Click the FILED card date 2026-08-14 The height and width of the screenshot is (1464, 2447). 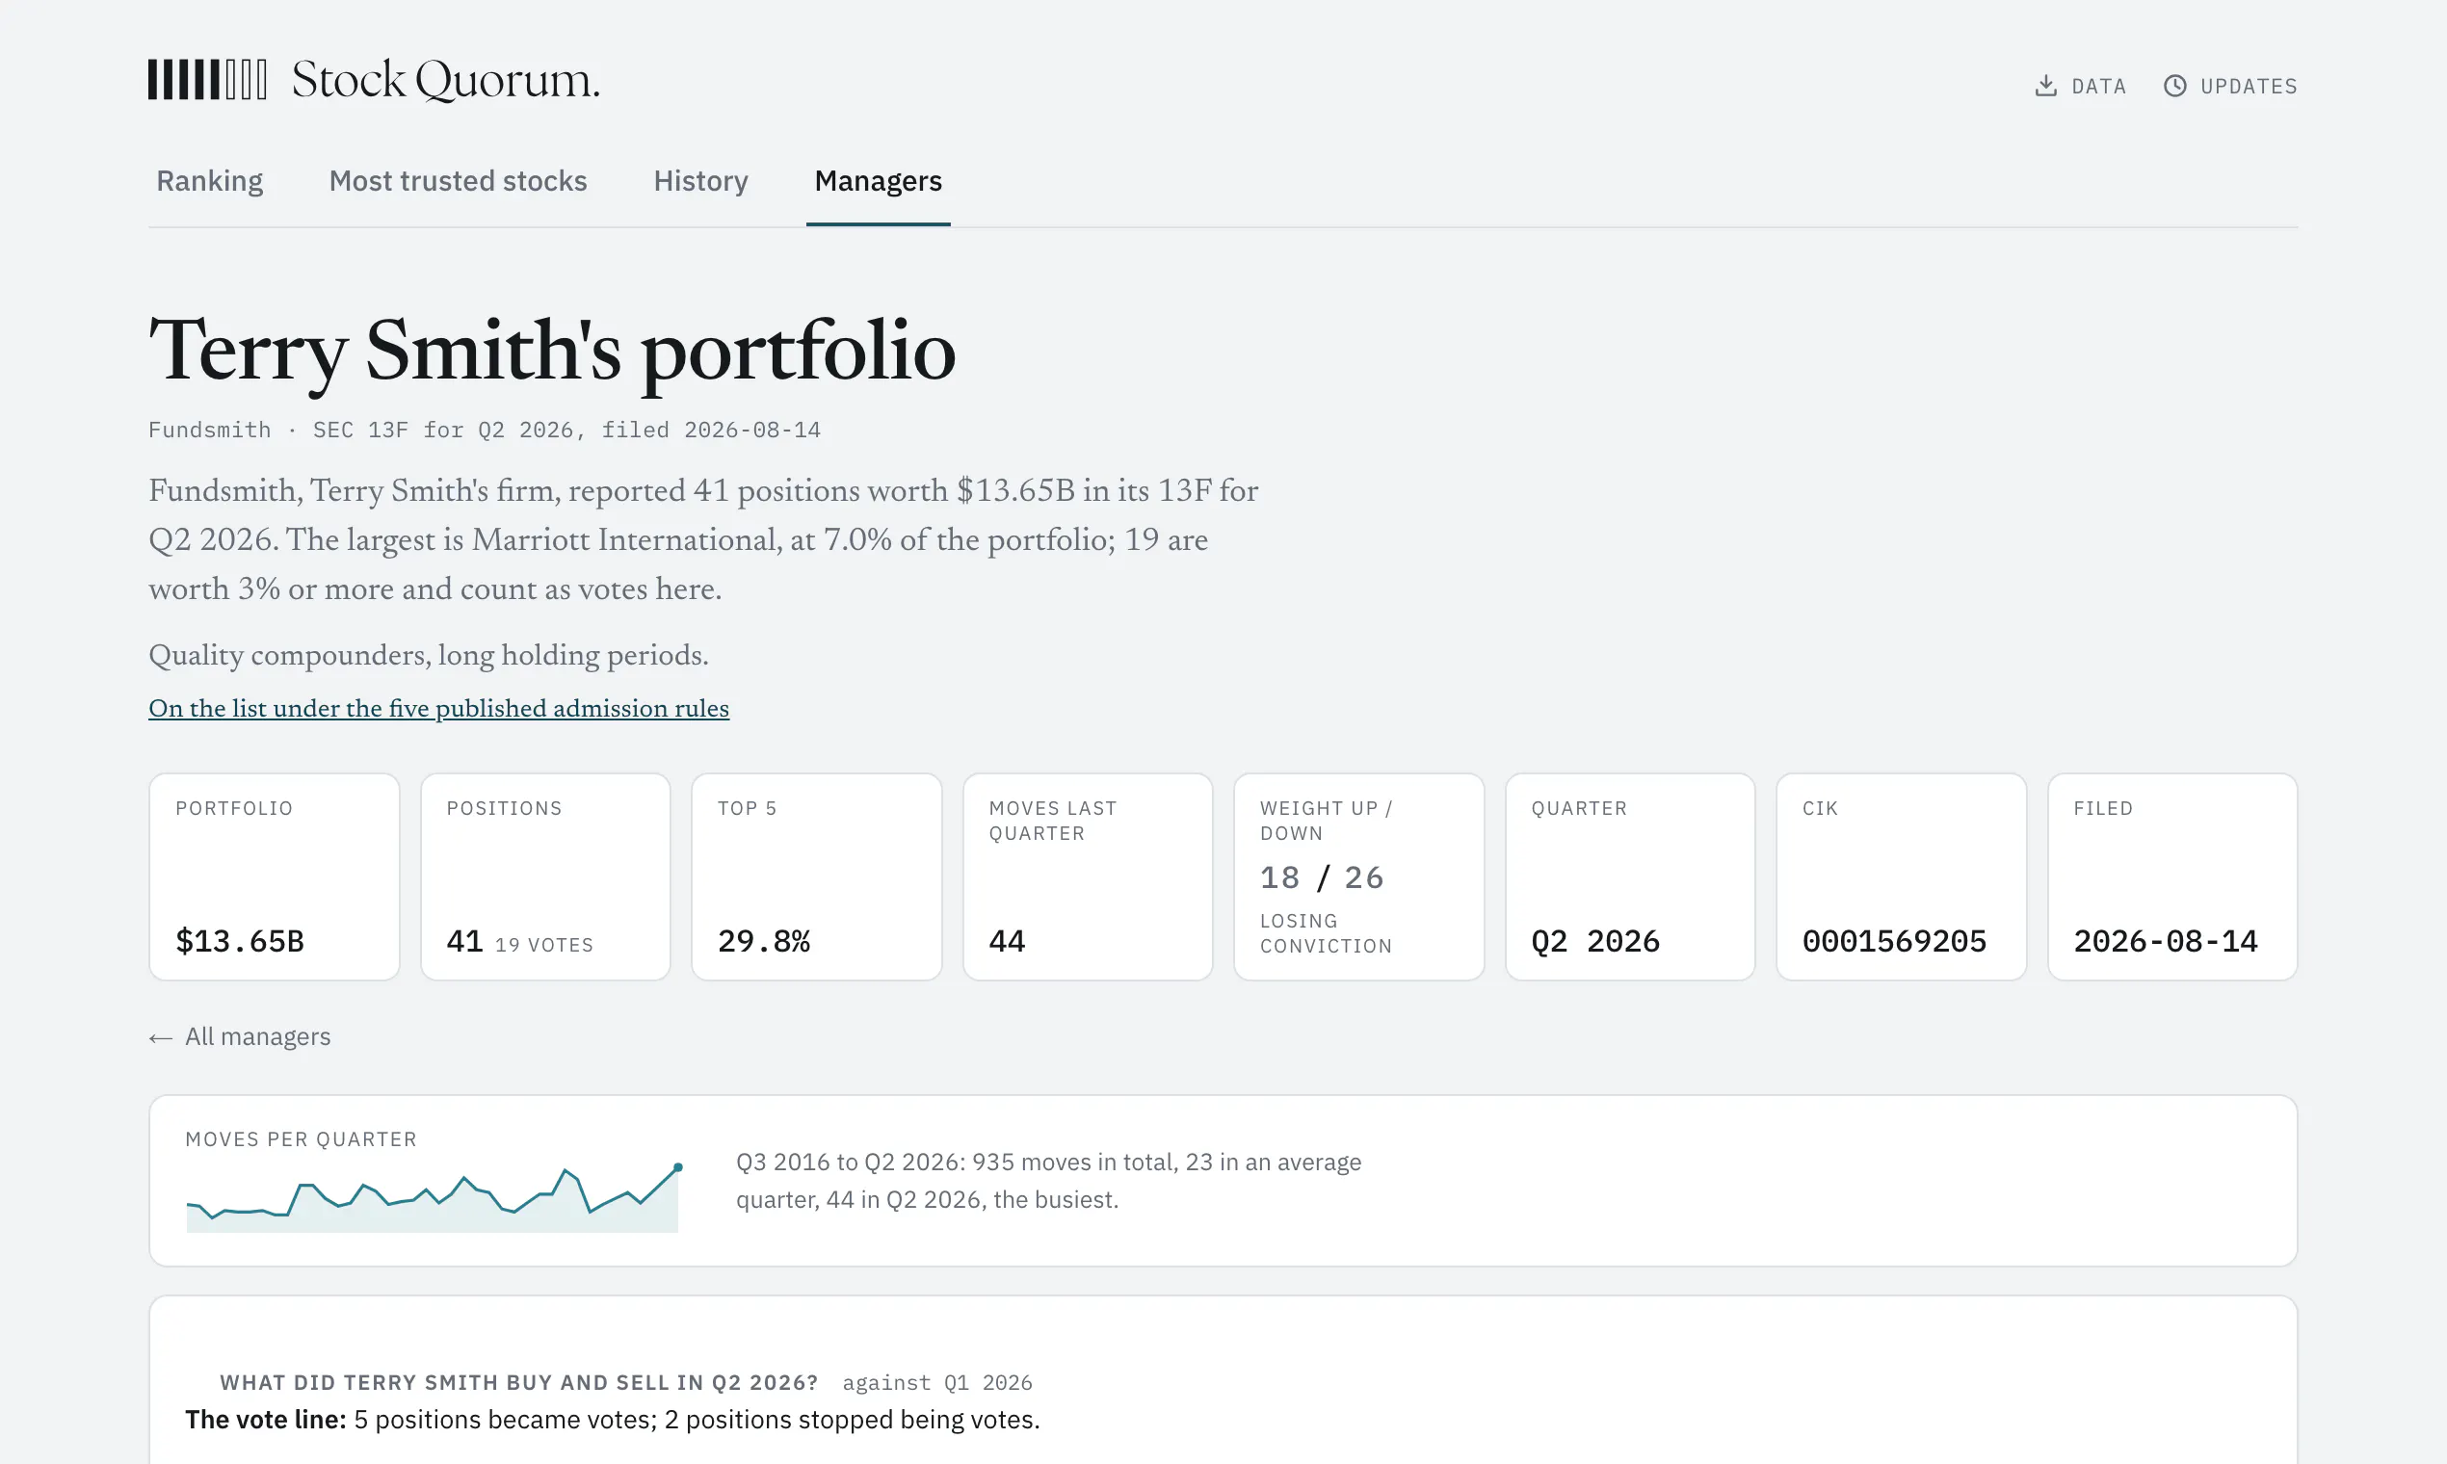pos(2166,941)
